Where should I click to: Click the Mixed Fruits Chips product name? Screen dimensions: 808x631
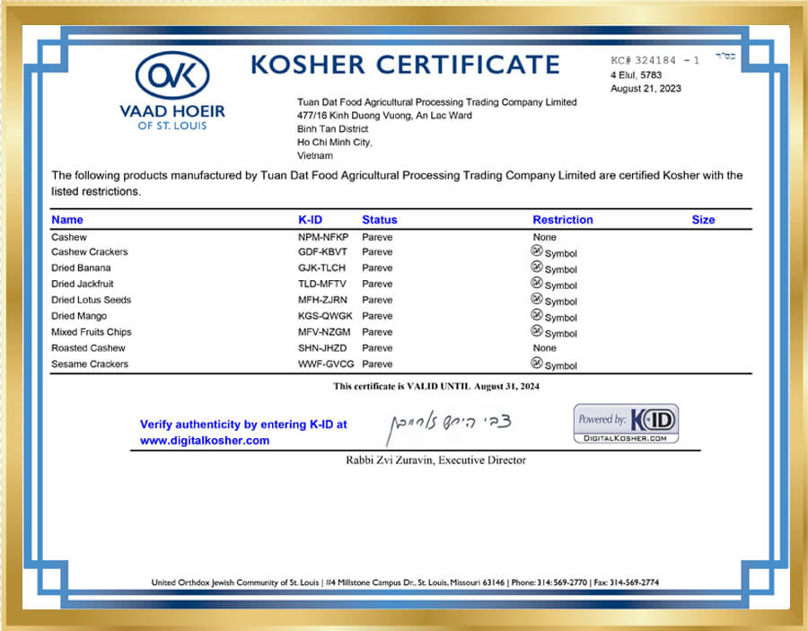[x=92, y=332]
